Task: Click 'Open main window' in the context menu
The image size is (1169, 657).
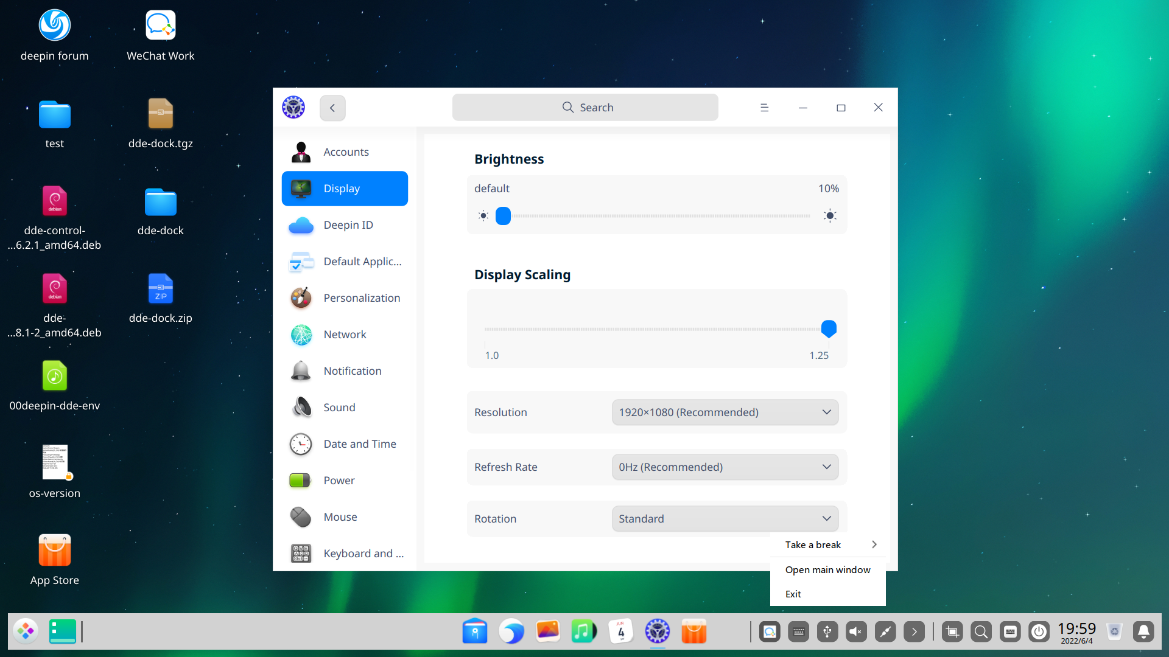Action: [x=827, y=569]
